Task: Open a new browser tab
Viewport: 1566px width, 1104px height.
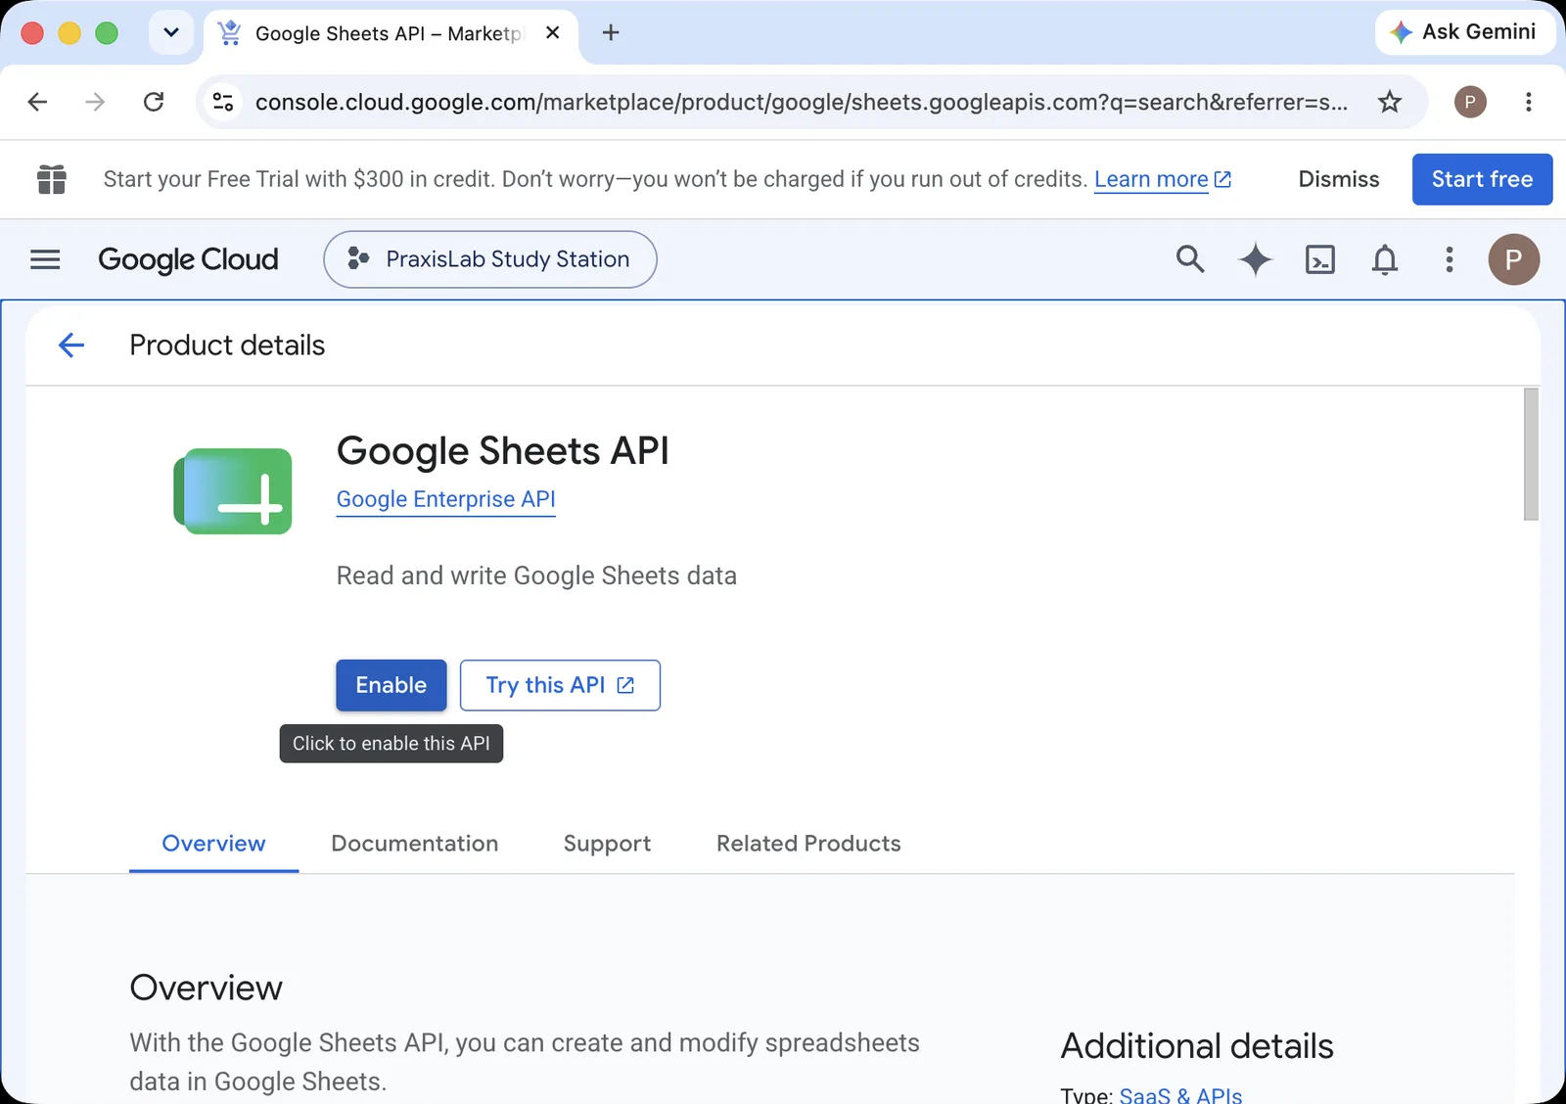Action: coord(611,33)
